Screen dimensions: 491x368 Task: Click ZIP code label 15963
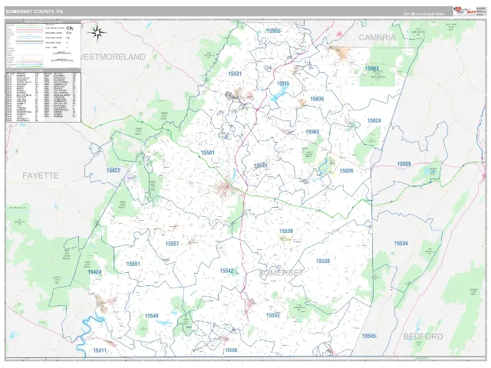click(371, 68)
